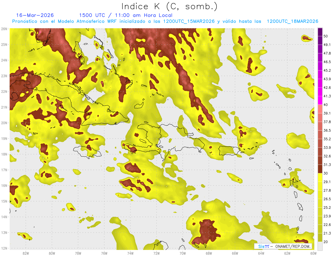Screen dimensions: 333x257
Task: Click the '19N' latitude label
Action: (4, 139)
